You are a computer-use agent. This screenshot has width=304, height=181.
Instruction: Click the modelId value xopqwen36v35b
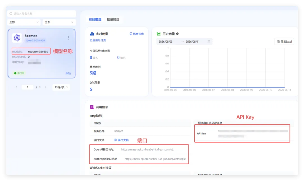38,52
